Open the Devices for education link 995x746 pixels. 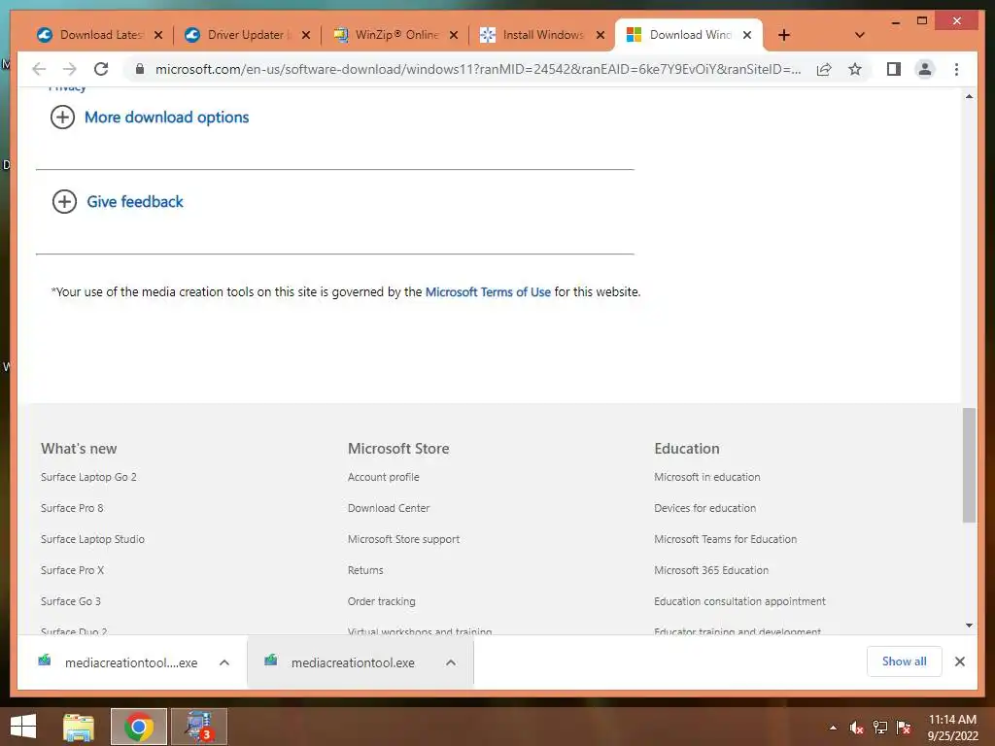coord(705,508)
